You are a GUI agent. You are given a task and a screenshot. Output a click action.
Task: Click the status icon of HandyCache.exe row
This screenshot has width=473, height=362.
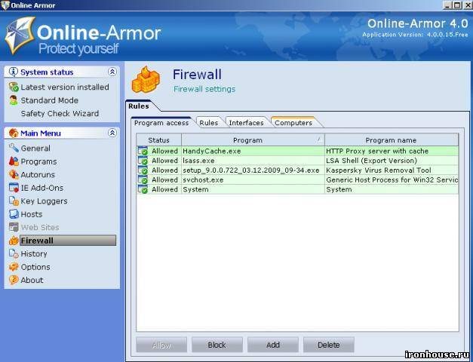[x=143, y=151]
